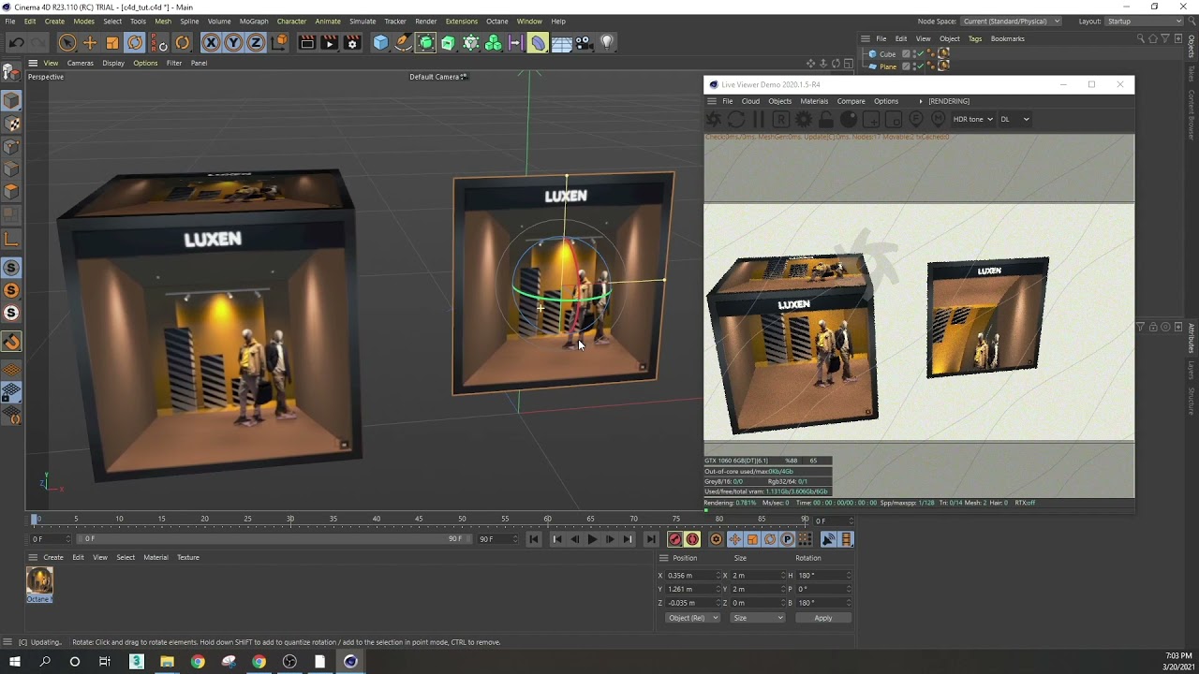Toggle timeline sound playback icon
This screenshot has height=674, width=1199.
pos(828,539)
